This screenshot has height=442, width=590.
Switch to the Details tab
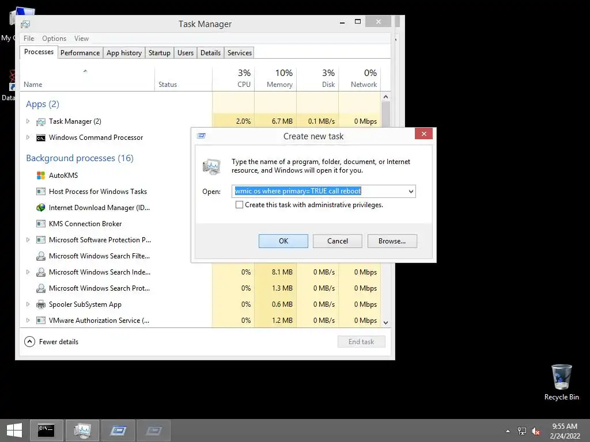pyautogui.click(x=211, y=52)
